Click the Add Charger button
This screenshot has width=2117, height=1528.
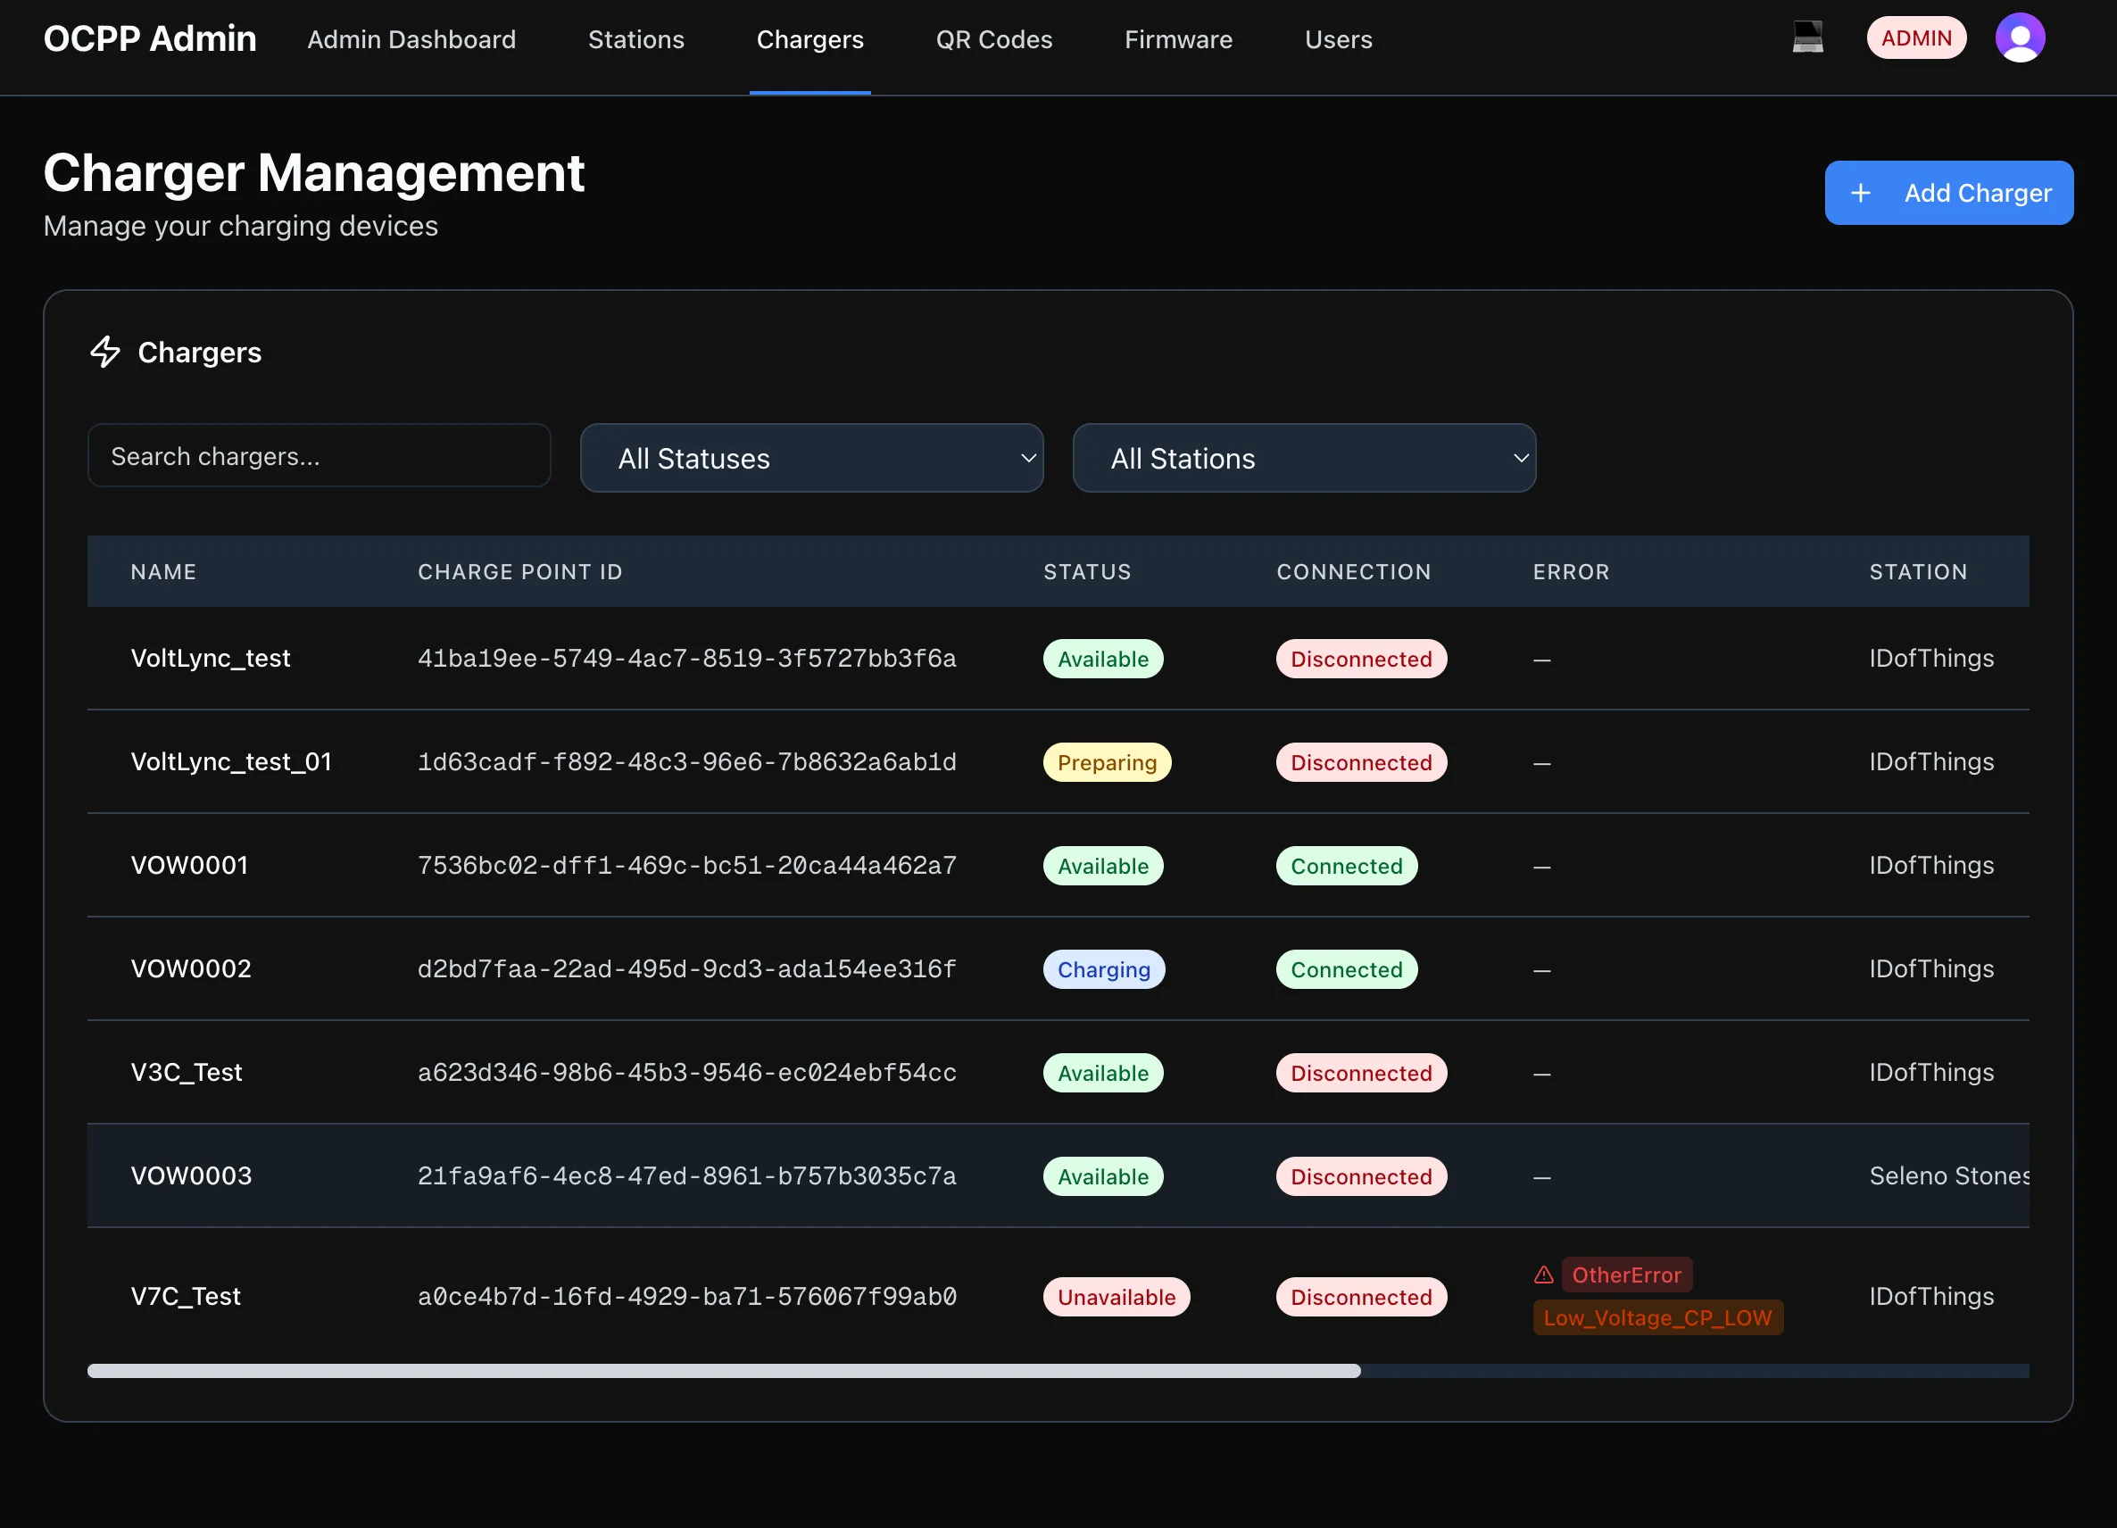tap(1949, 192)
